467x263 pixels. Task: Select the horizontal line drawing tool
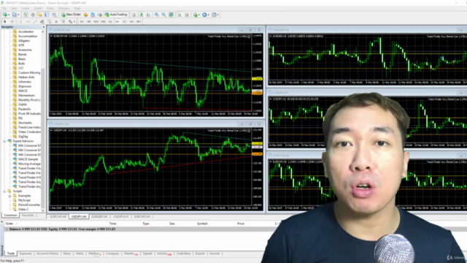[28, 21]
